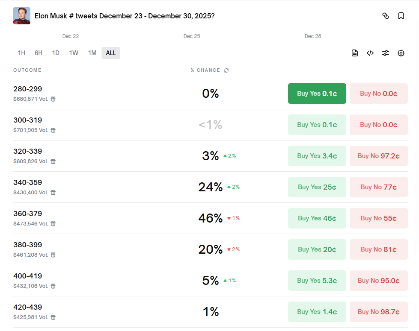The height and width of the screenshot is (331, 419).
Task: Open the chart display options sliders icon
Action: pyautogui.click(x=385, y=53)
